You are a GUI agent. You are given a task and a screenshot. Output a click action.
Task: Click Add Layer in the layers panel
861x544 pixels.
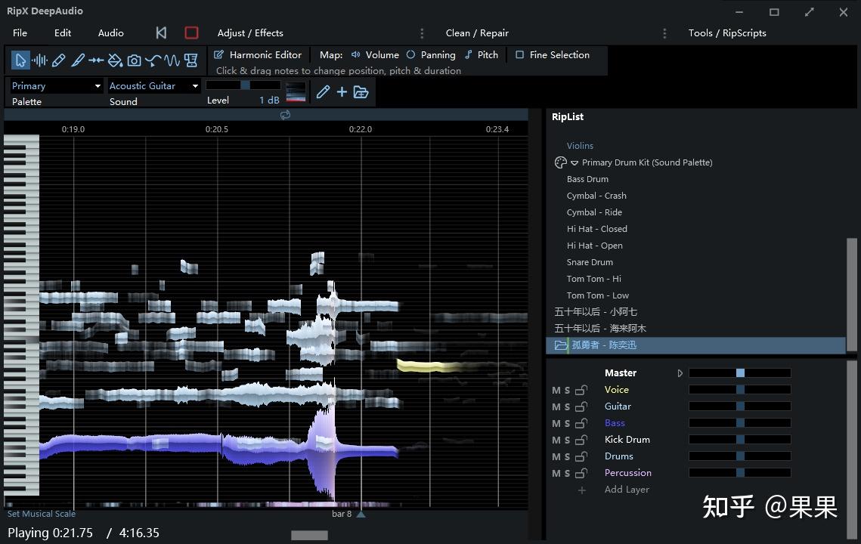(626, 490)
